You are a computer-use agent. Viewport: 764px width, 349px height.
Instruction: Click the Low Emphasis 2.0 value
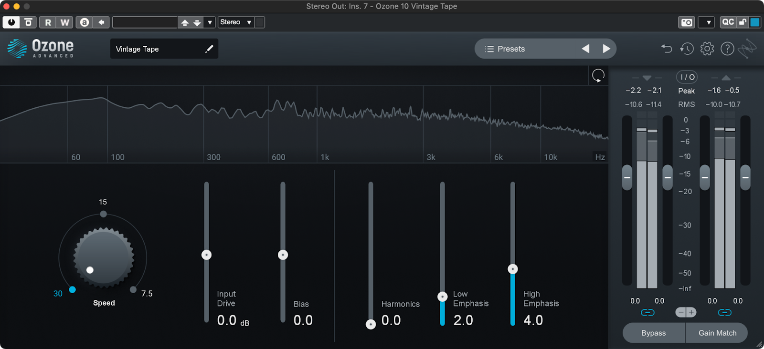pos(463,320)
